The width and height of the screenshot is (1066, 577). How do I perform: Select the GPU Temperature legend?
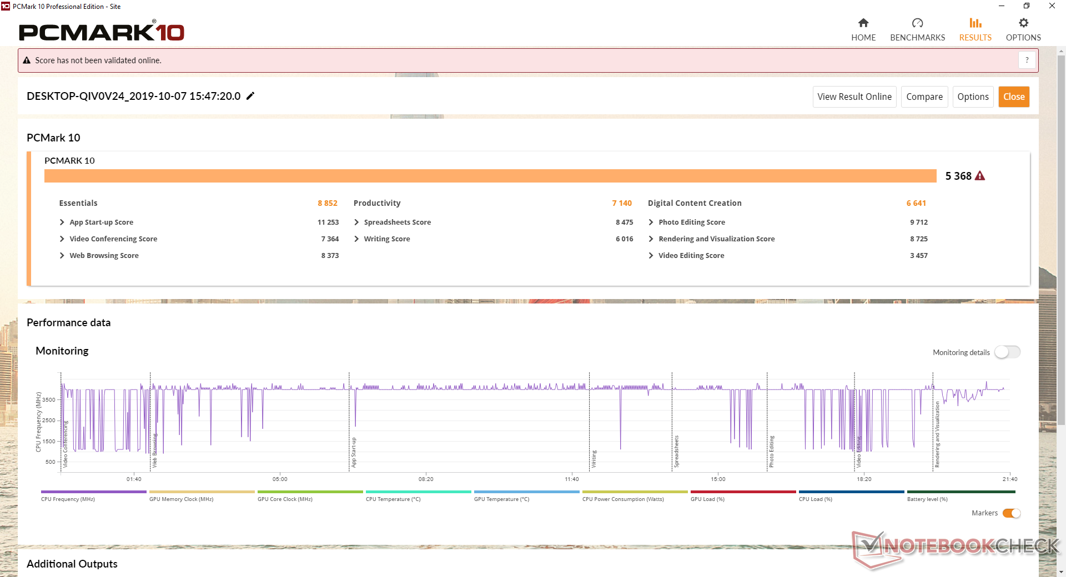tap(526, 496)
